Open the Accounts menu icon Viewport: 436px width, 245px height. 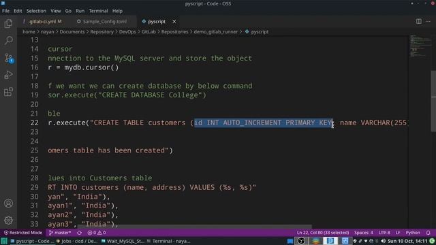tap(8, 203)
